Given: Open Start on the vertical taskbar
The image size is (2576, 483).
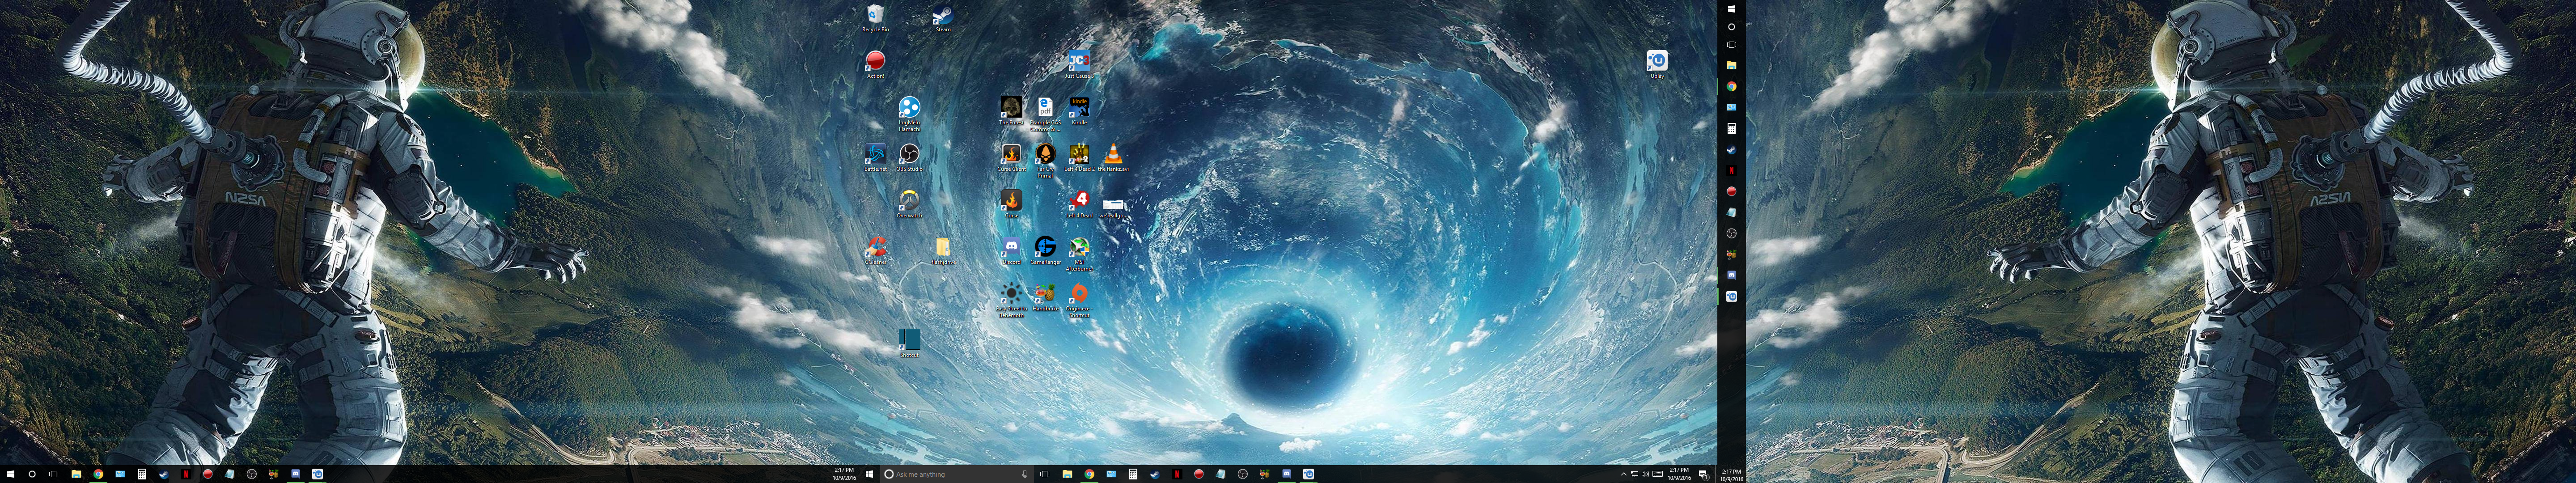Looking at the screenshot, I should pos(1731,8).
